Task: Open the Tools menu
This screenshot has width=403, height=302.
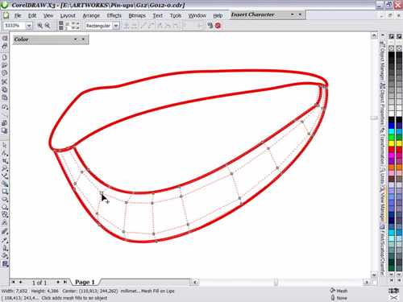Action: click(176, 15)
